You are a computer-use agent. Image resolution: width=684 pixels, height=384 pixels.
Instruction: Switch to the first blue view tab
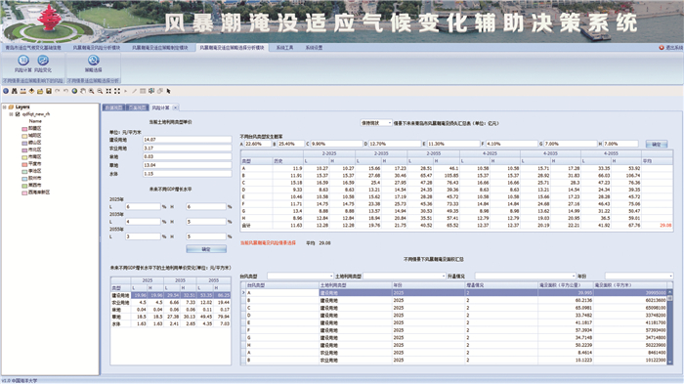point(114,107)
